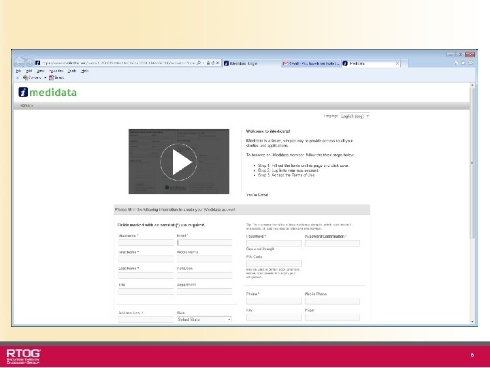490x368 pixels.
Task: Click the refresh icon in the address bar
Action: tap(213, 63)
